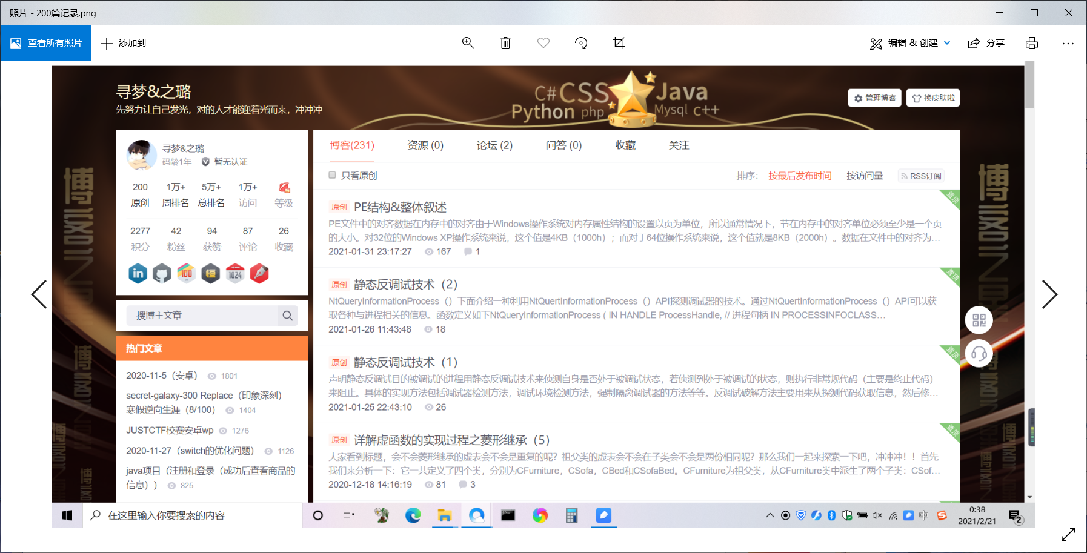Switch to the 收藏 tab

tap(625, 145)
